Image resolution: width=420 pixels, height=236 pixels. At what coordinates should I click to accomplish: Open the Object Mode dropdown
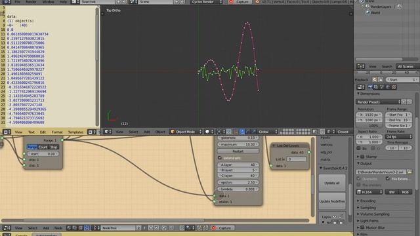[186, 132]
